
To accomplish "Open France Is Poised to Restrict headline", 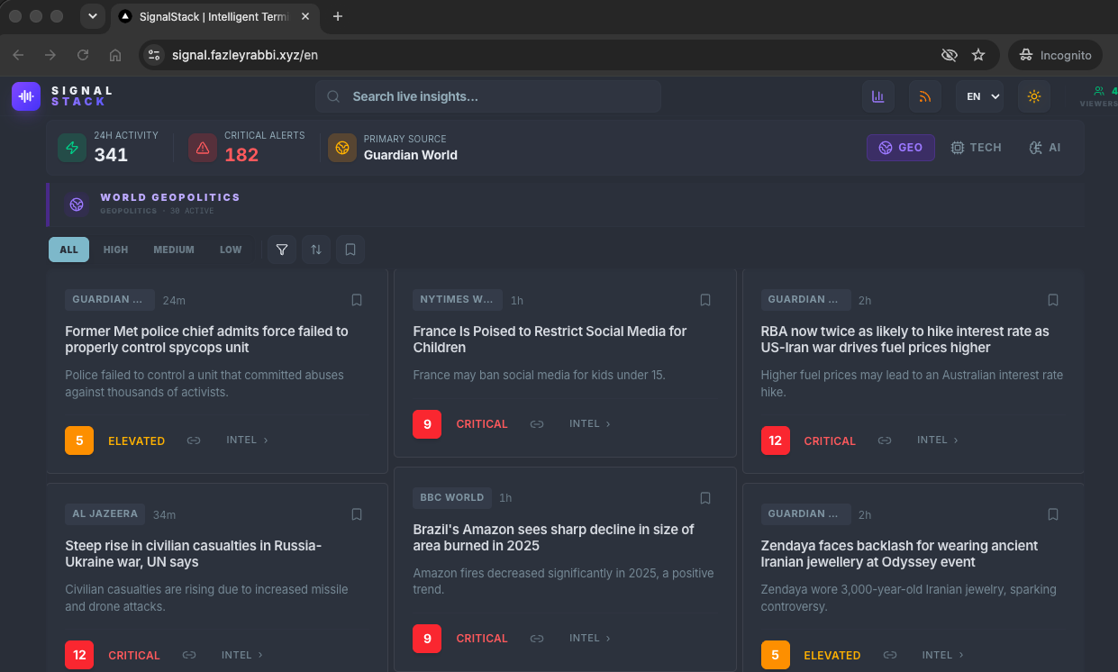I will (550, 340).
